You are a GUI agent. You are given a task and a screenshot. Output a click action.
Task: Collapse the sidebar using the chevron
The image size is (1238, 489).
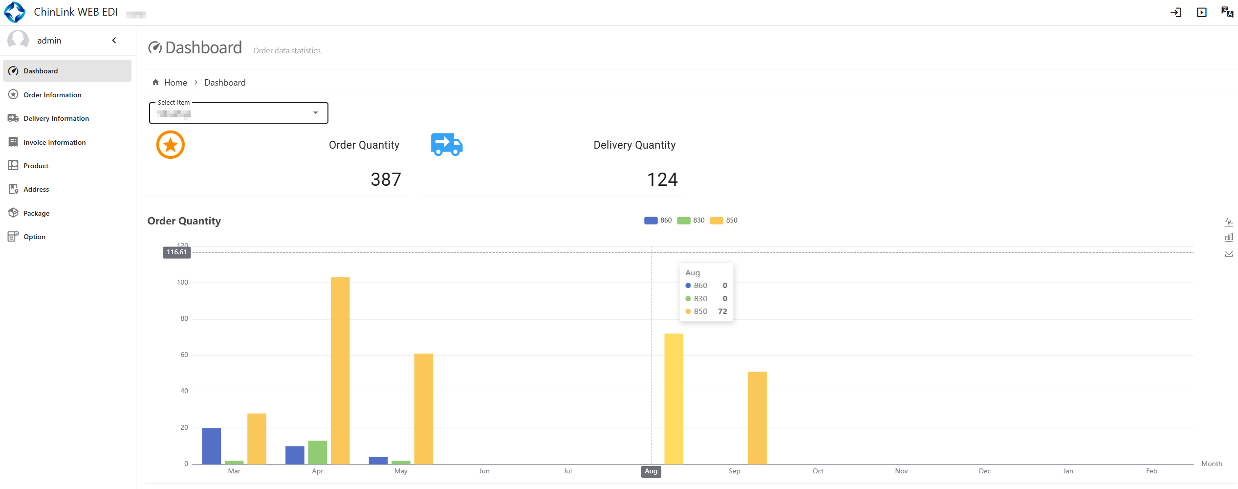tap(114, 41)
